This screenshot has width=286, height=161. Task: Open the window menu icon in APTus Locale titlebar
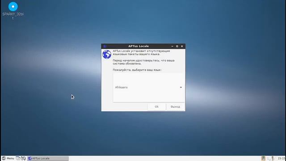105,46
